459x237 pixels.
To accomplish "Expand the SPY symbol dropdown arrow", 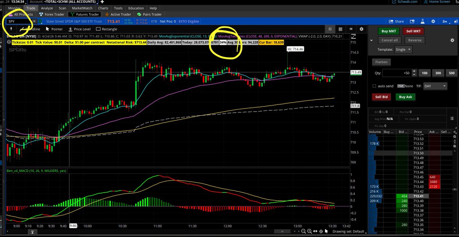I will tap(35, 21).
